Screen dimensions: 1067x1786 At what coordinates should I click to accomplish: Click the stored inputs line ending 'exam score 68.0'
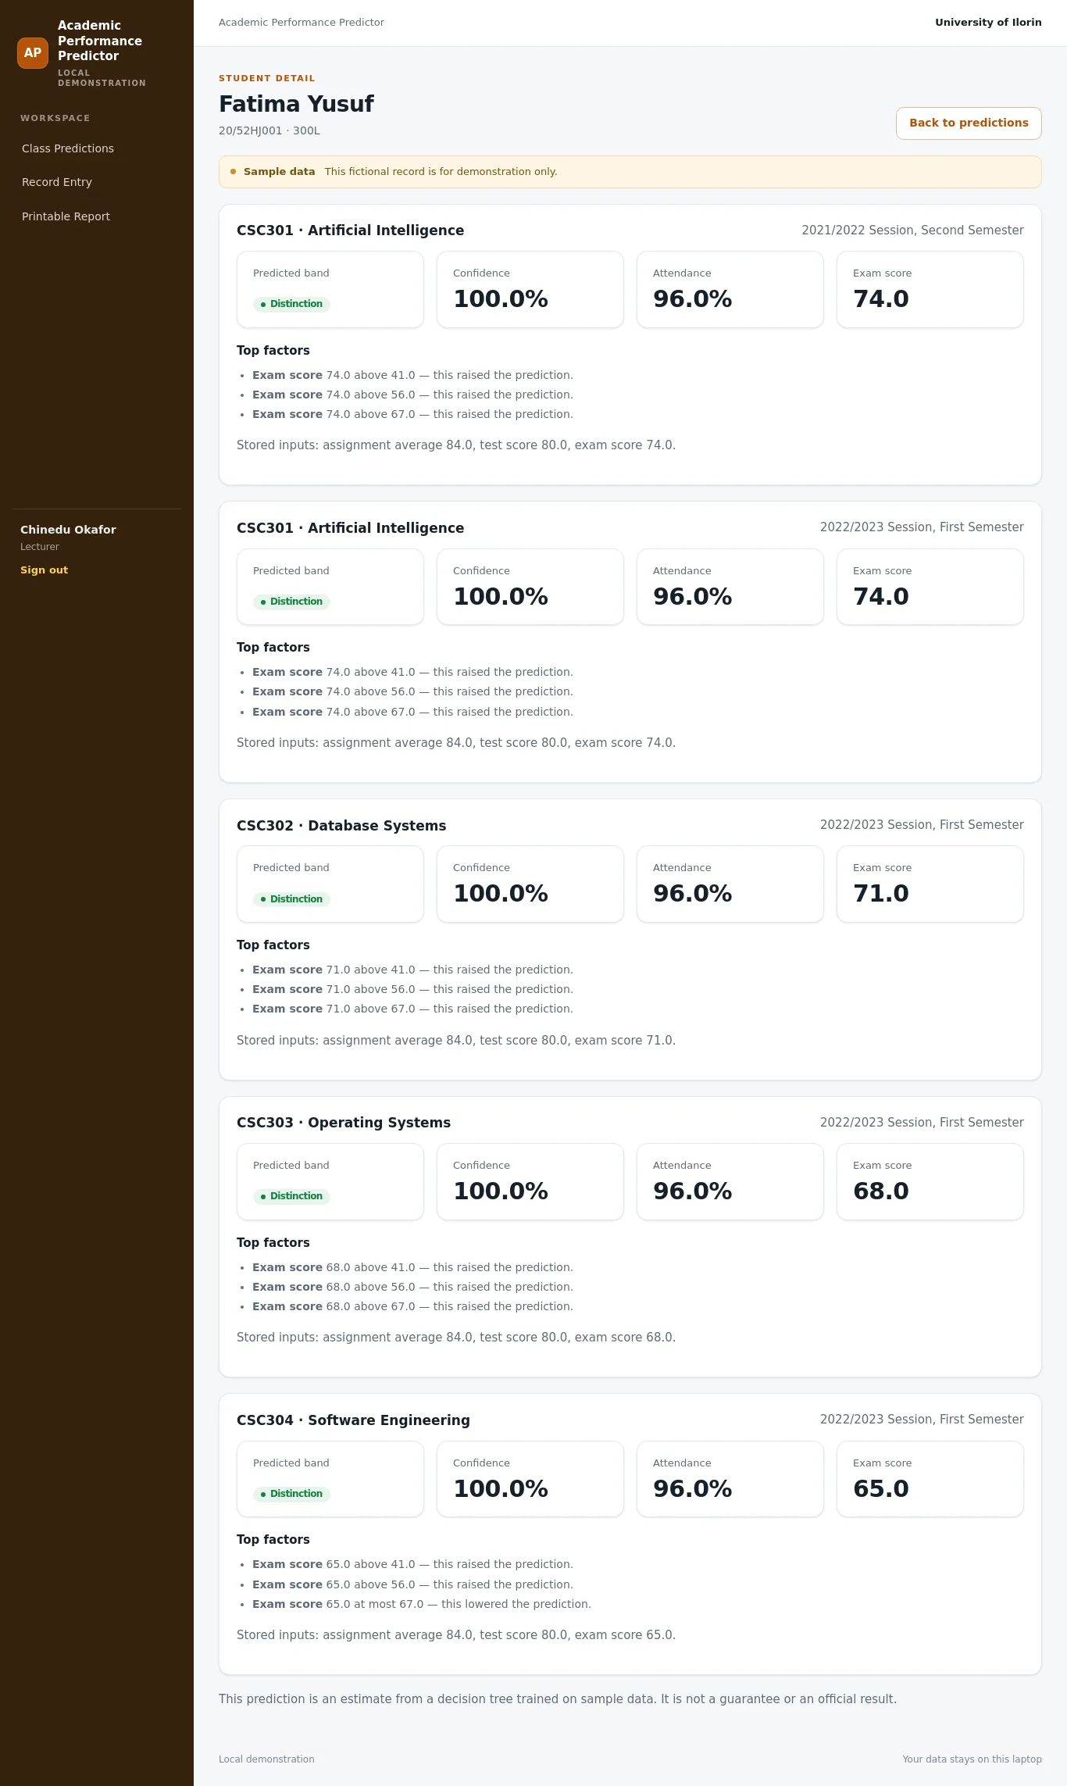[456, 1338]
